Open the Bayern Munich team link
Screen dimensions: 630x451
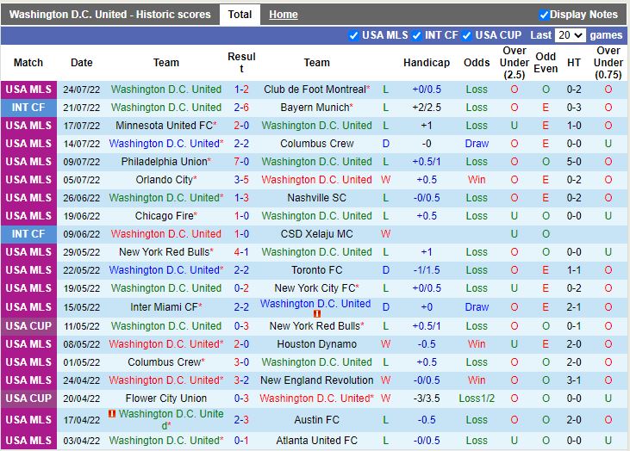click(x=314, y=108)
